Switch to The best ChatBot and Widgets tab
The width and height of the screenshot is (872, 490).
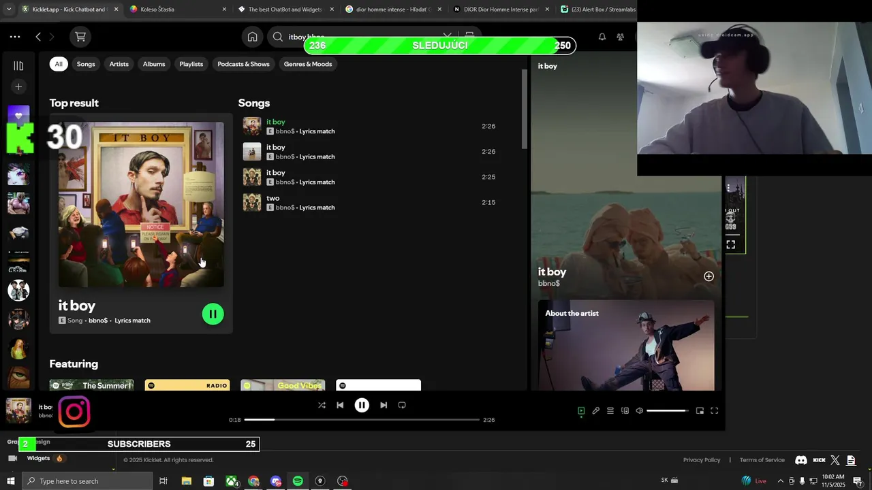point(285,10)
